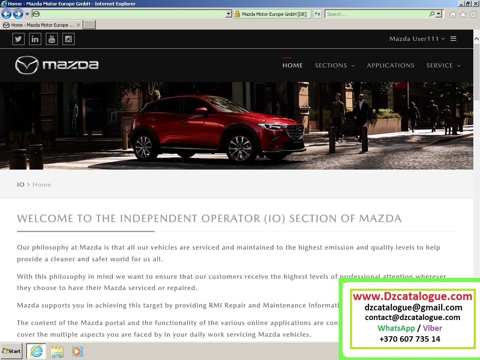Click the Refresh page icon
This screenshot has width=480, height=360.
(317, 14)
